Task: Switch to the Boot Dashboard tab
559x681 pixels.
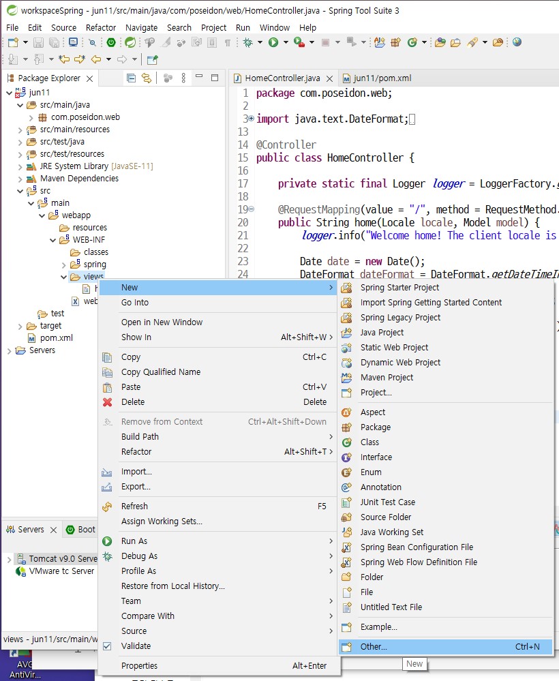Action: click(81, 530)
